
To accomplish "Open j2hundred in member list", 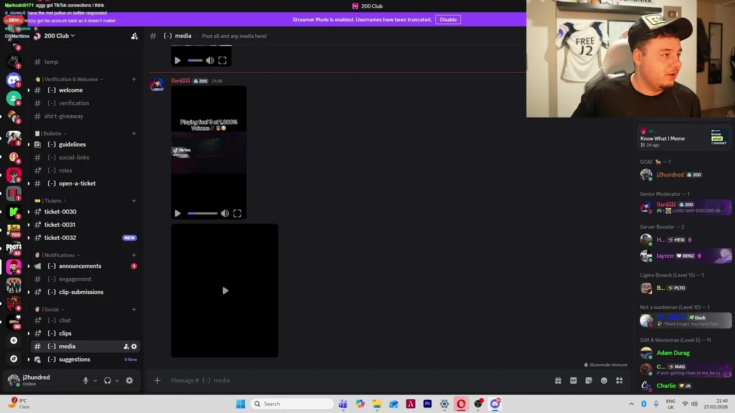I will 686,175.
